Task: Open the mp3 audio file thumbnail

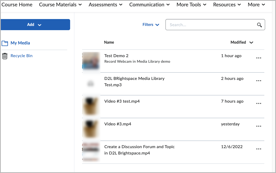Action: pos(91,83)
